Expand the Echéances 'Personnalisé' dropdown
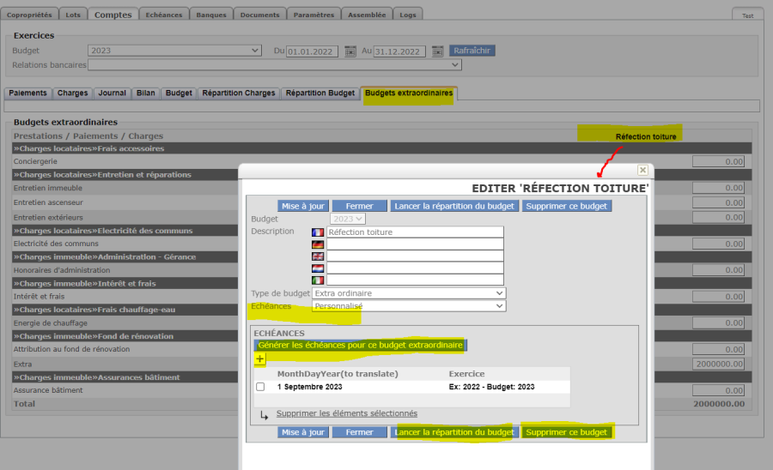 (409, 305)
